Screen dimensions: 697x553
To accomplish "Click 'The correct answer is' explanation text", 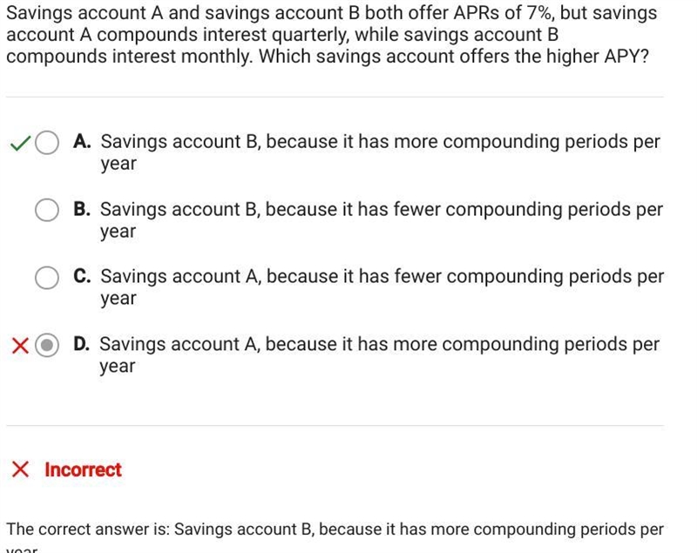I will tap(335, 536).
